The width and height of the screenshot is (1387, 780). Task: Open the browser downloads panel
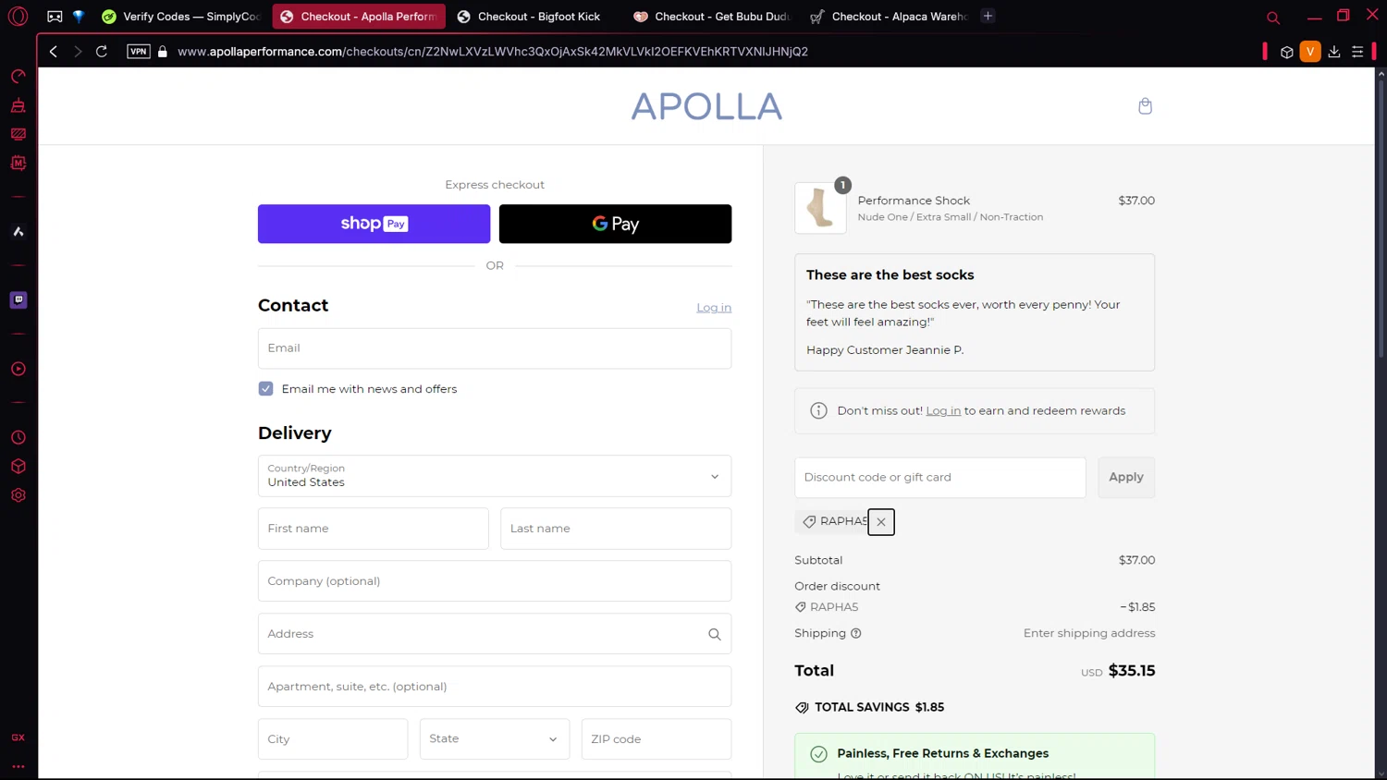pos(1334,53)
